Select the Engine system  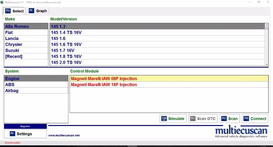pyautogui.click(x=36, y=79)
